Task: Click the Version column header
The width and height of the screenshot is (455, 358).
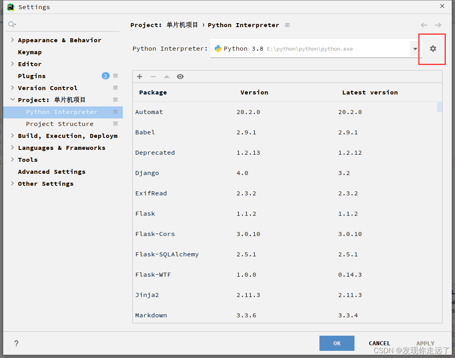Action: tap(254, 92)
